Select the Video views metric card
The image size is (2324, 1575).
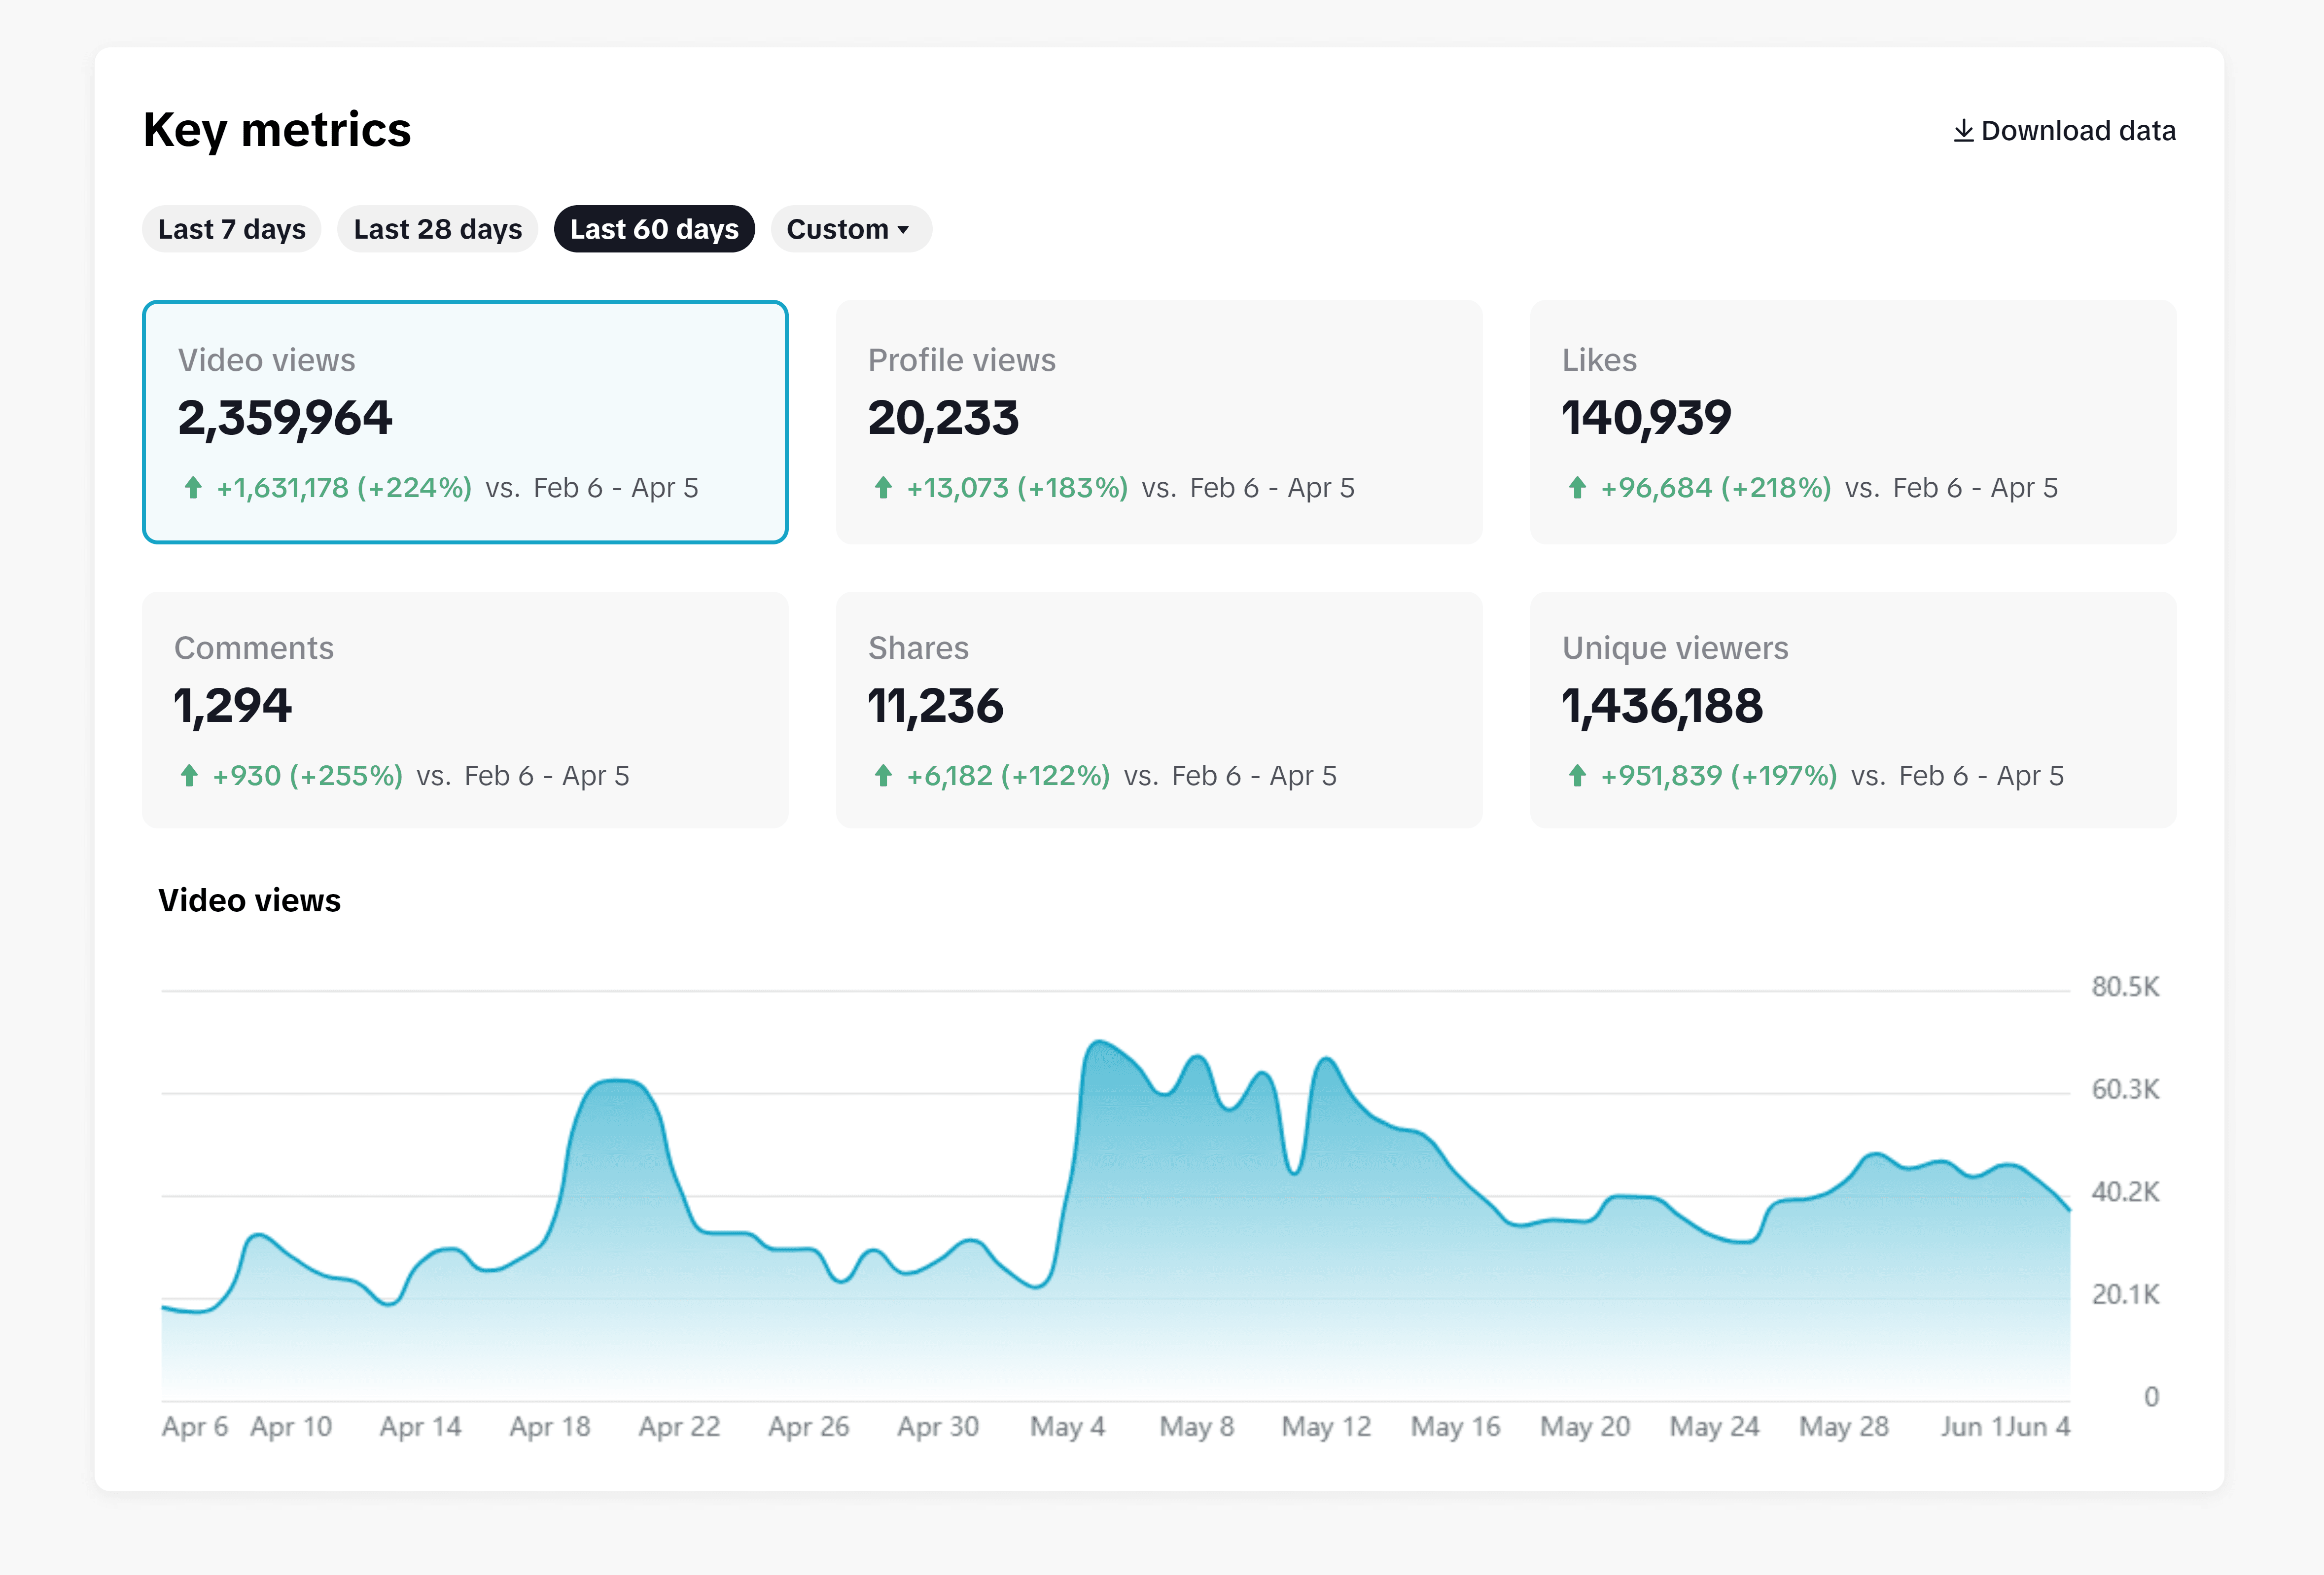click(465, 422)
